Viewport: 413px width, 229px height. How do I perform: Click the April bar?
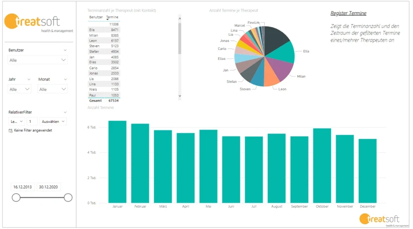coord(186,168)
